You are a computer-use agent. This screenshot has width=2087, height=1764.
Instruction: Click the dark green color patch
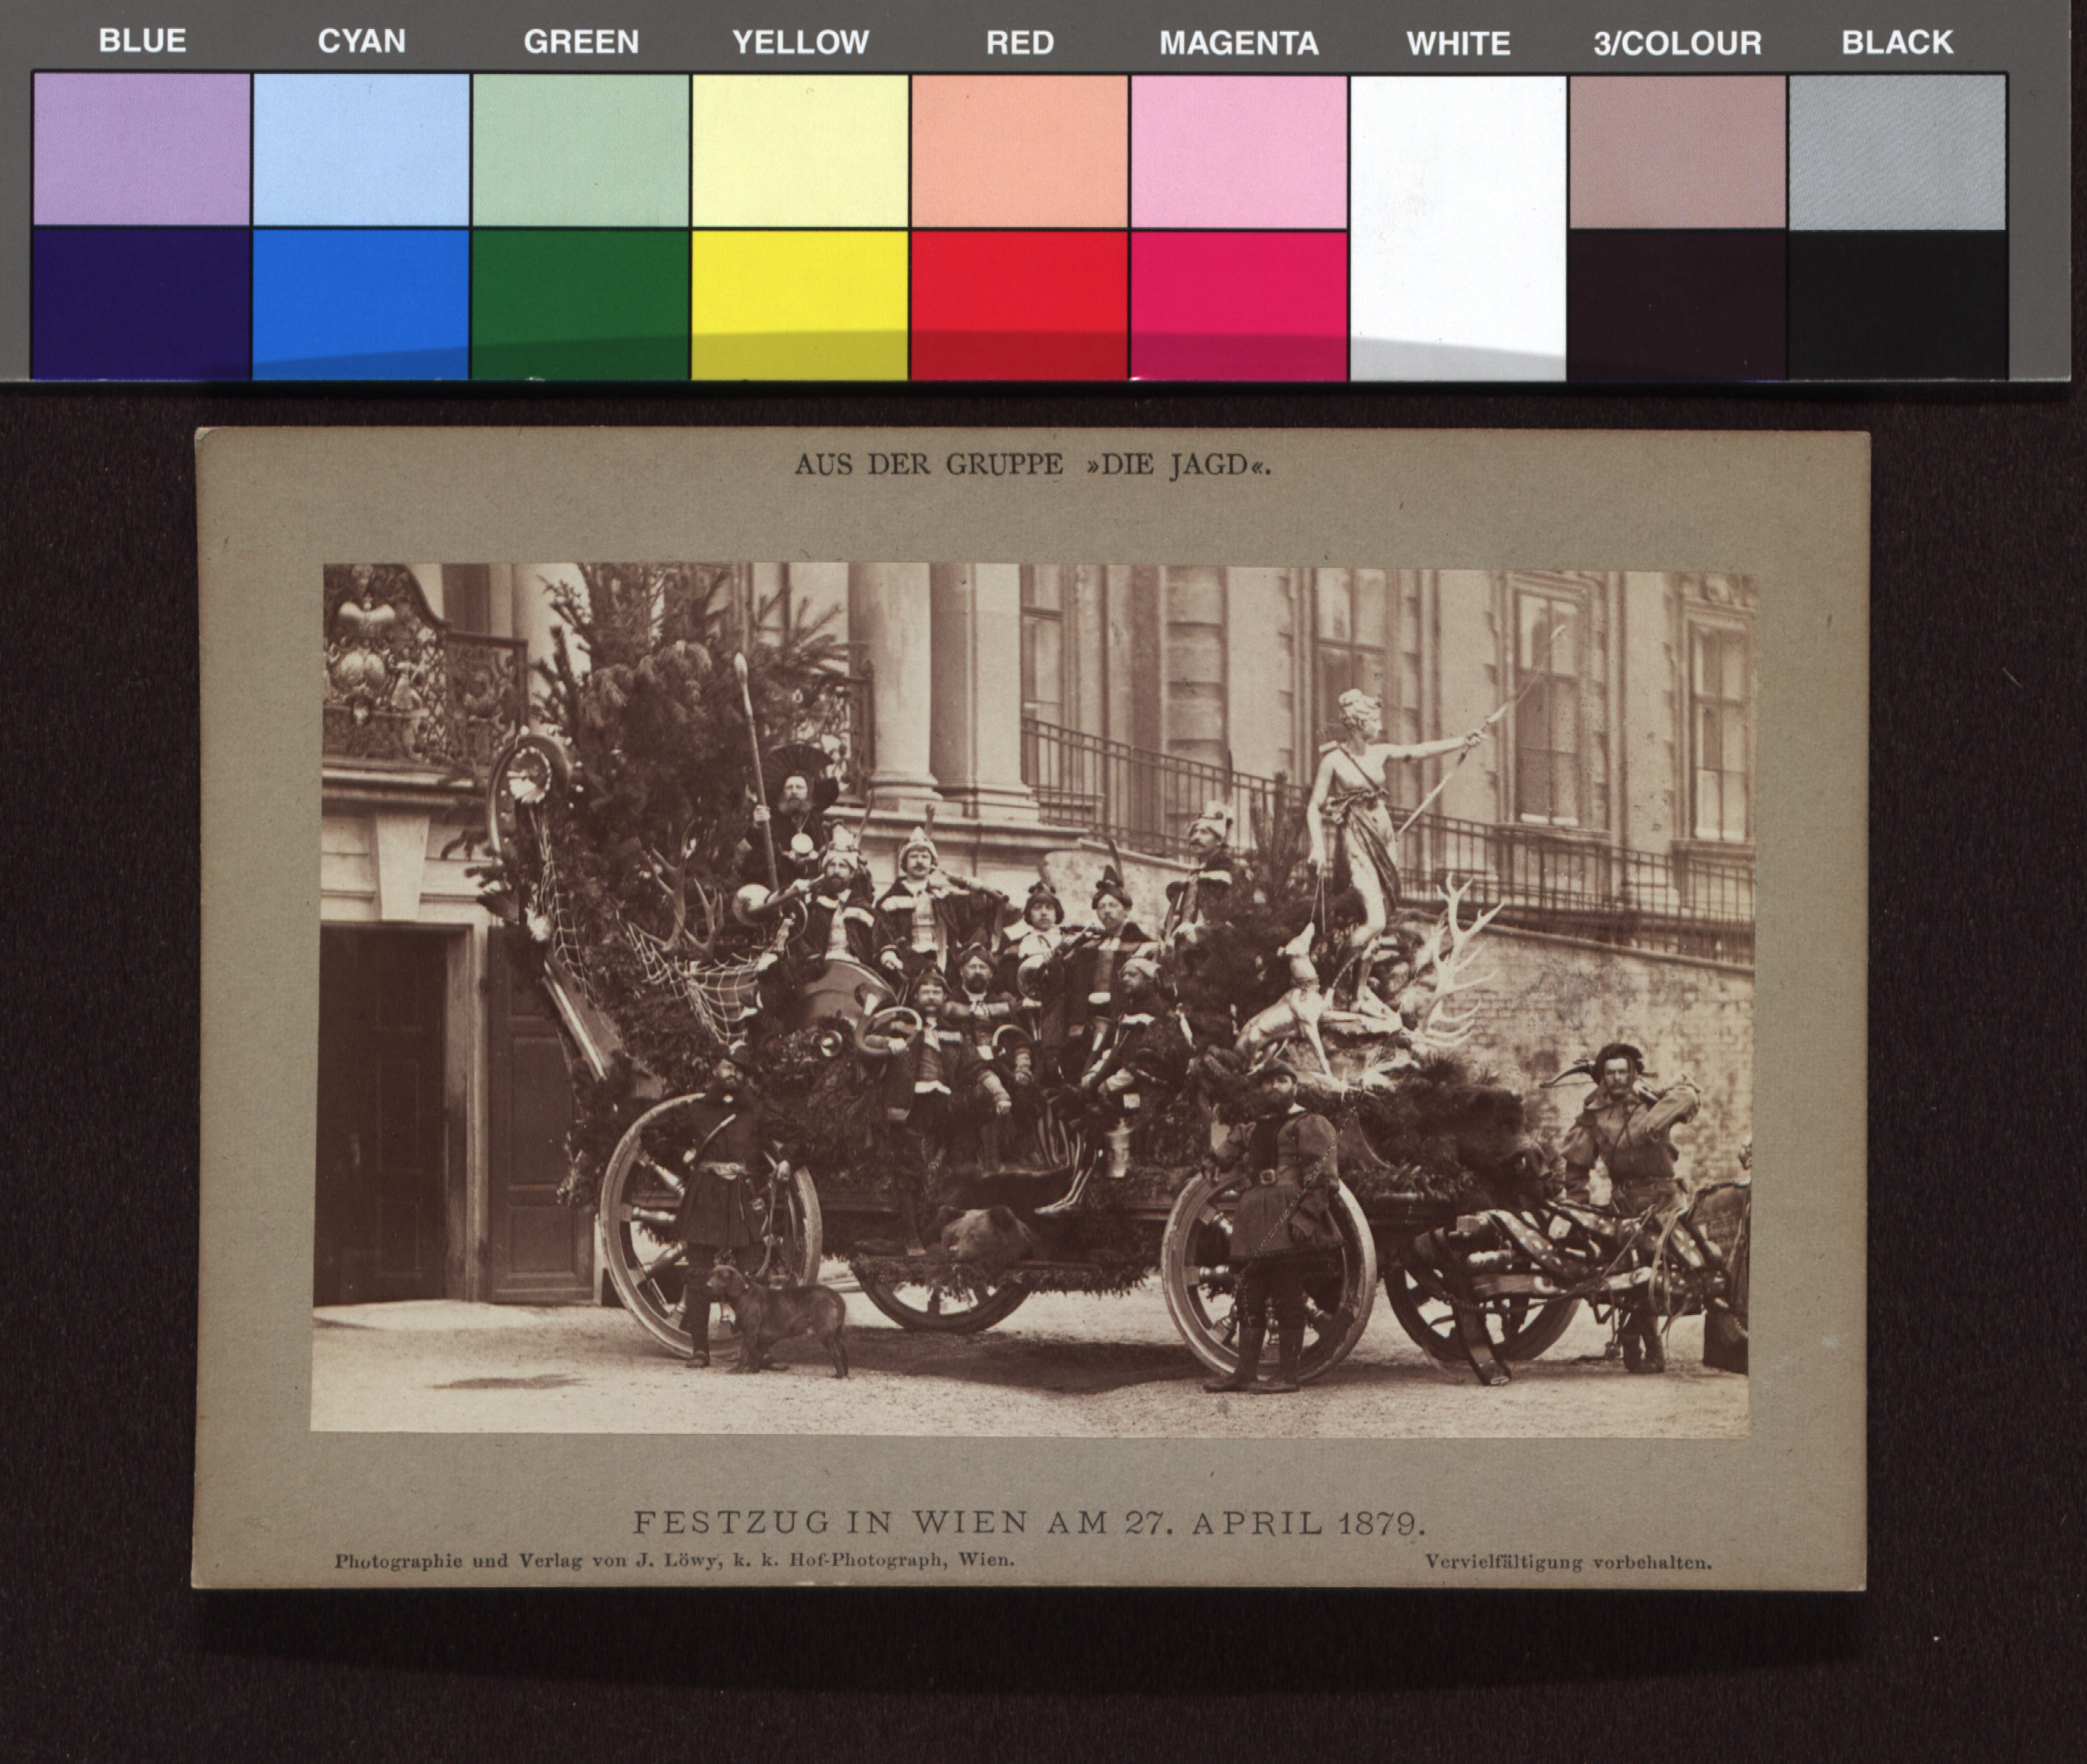tap(580, 303)
